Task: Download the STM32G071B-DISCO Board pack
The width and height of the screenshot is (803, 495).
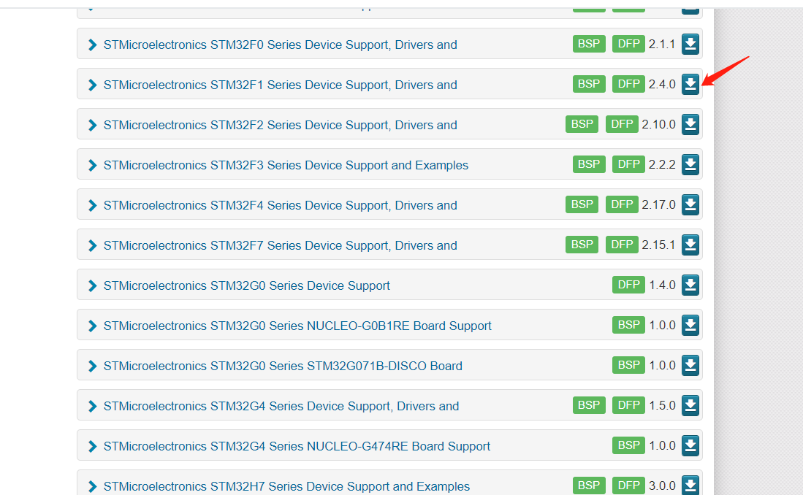Action: coord(690,366)
